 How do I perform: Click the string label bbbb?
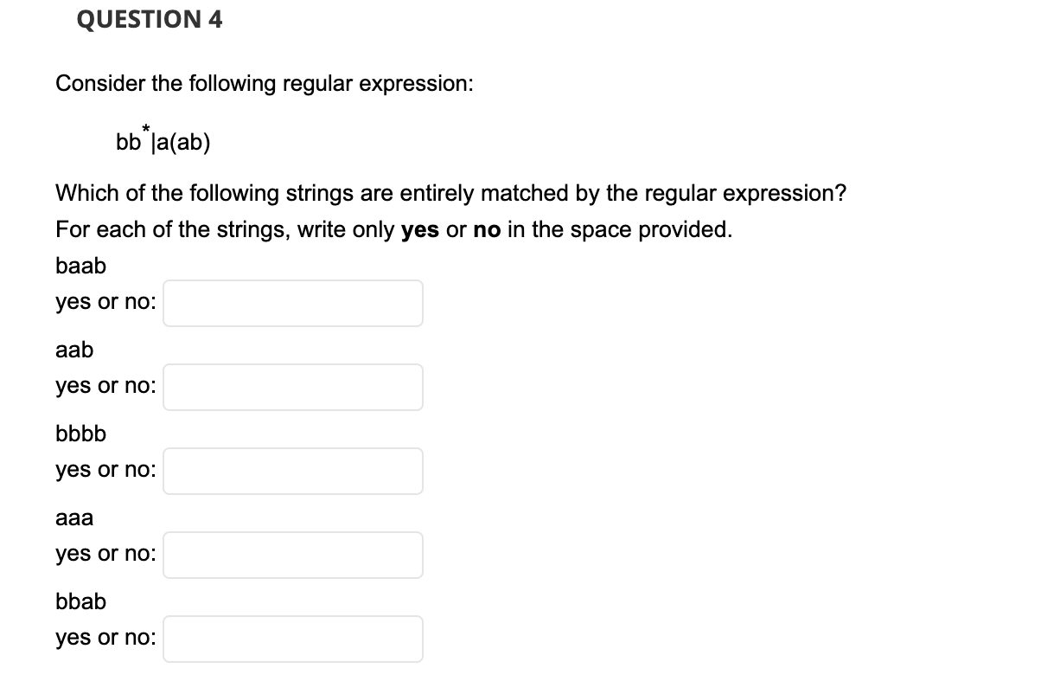81,434
